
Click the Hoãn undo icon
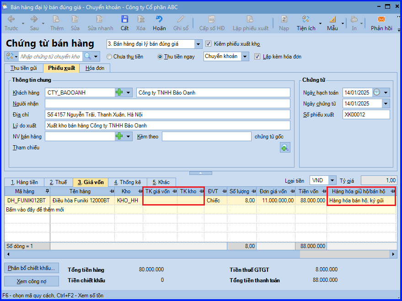pyautogui.click(x=159, y=19)
